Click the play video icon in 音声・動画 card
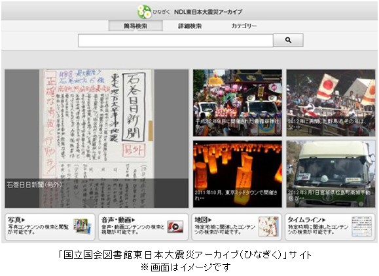The height and width of the screenshot is (276, 379). coord(175,227)
